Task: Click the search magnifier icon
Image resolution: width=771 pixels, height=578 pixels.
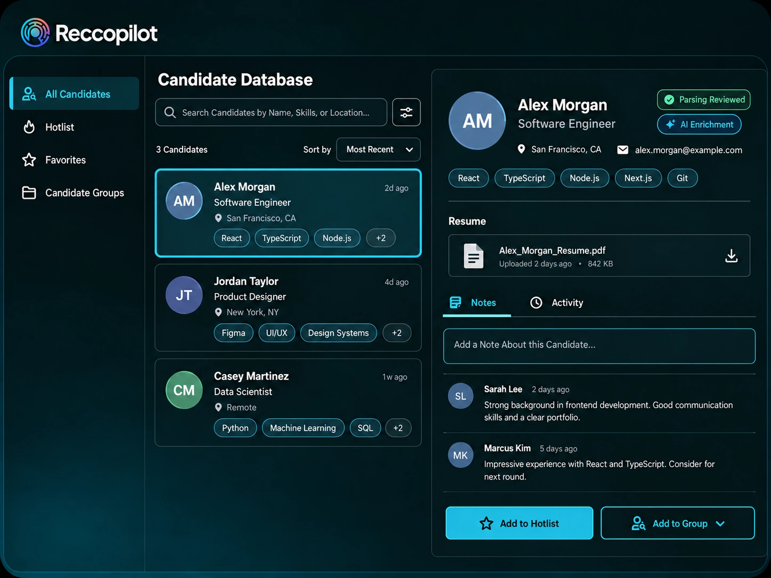Action: (170, 112)
